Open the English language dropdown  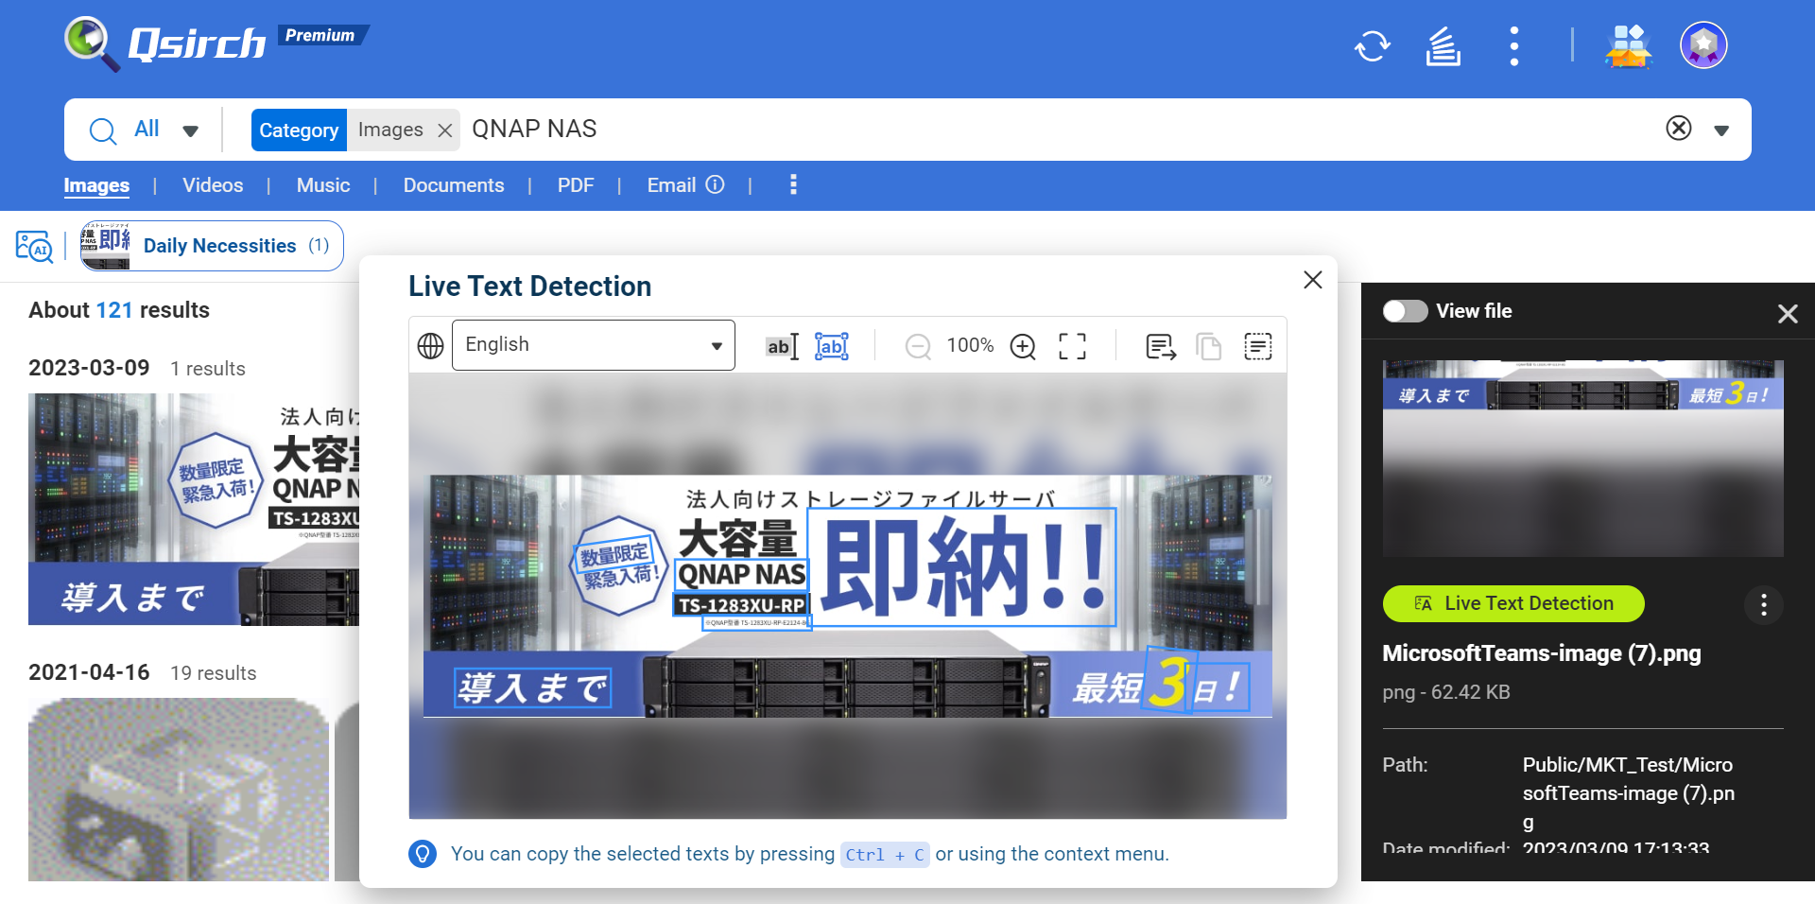(x=594, y=345)
